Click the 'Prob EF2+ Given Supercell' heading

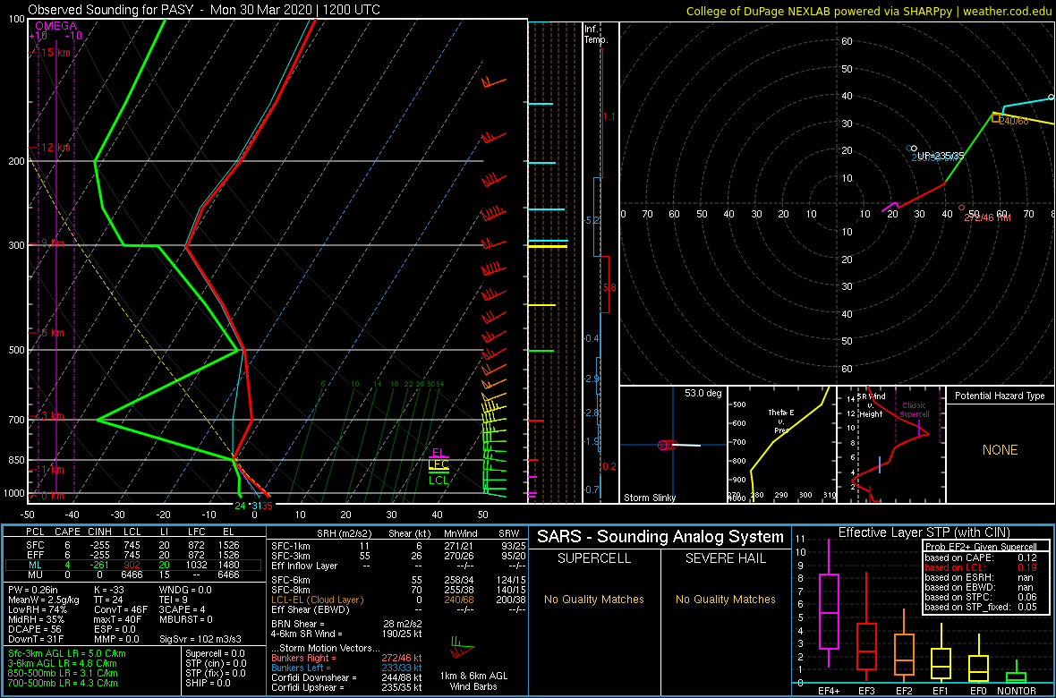tap(983, 547)
